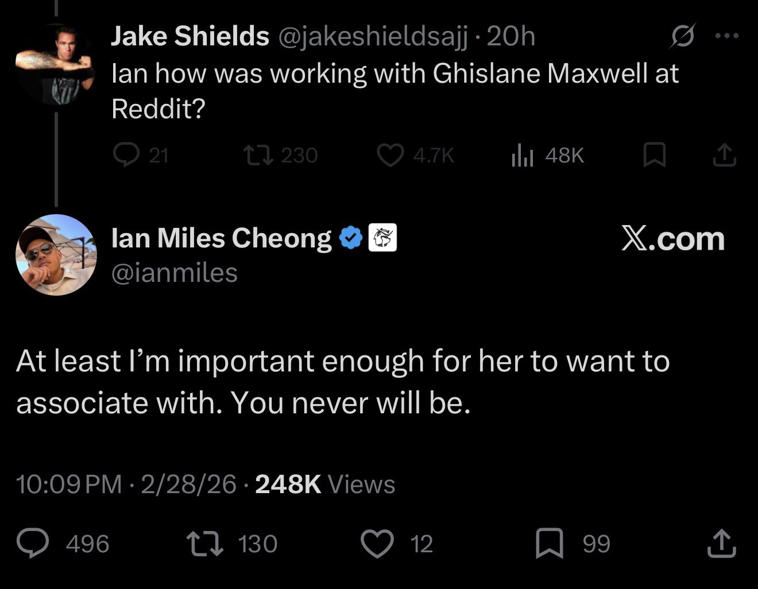The width and height of the screenshot is (758, 589).
Task: Open Ian Miles Cheong's profile picture
Action: click(56, 255)
